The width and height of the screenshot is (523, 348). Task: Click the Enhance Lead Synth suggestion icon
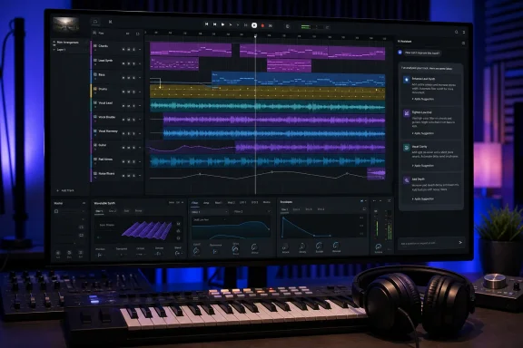(x=406, y=80)
